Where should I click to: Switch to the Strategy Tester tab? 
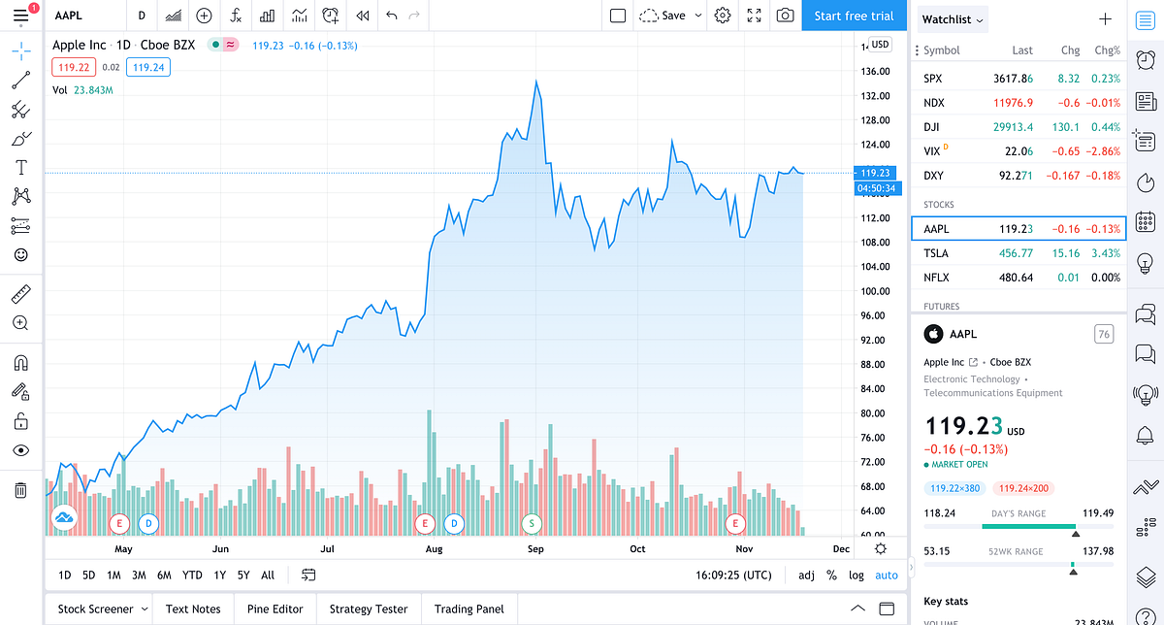368,609
